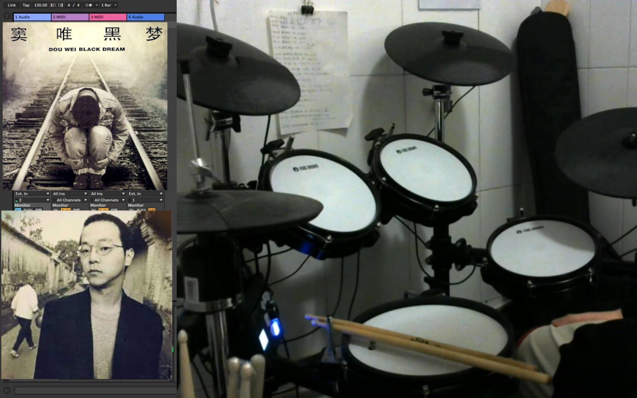
Task: Click the round icon left of track headers
Action: click(x=7, y=16)
